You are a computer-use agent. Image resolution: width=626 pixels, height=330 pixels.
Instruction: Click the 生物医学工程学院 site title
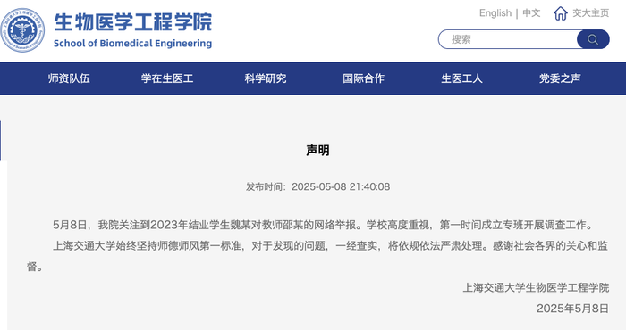pos(133,22)
